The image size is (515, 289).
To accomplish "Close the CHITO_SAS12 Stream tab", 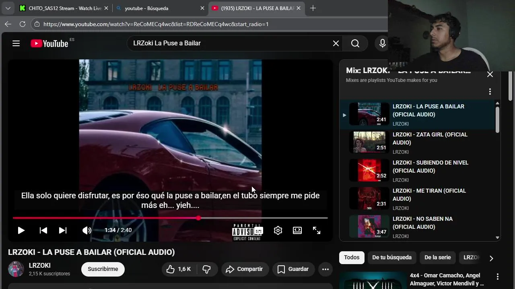I will click(x=106, y=8).
